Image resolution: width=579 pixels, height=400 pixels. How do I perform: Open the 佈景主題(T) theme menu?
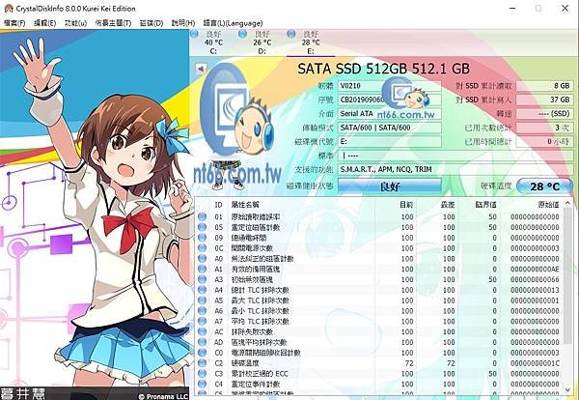coord(113,23)
